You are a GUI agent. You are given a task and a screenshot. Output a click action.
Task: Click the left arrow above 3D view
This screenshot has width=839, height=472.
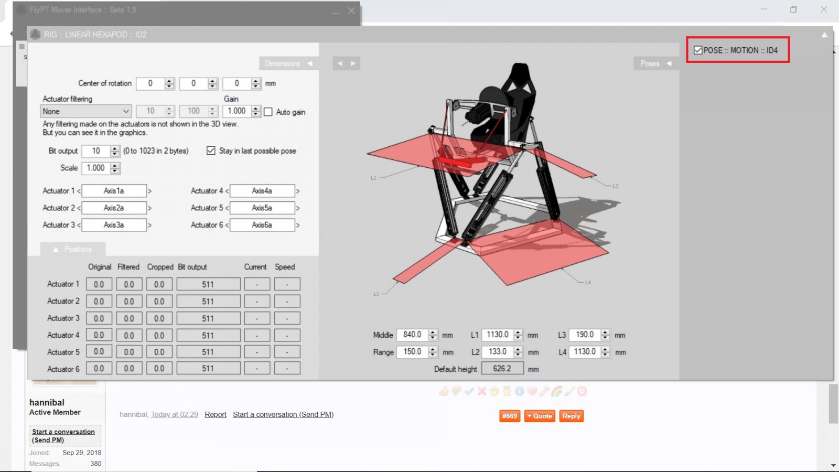pyautogui.click(x=340, y=63)
